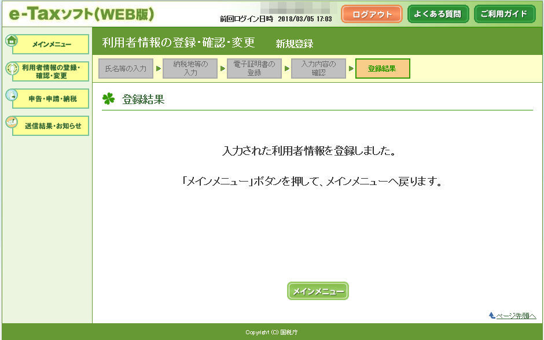Click the home icon beside メインメニュー sidebar

click(x=12, y=40)
